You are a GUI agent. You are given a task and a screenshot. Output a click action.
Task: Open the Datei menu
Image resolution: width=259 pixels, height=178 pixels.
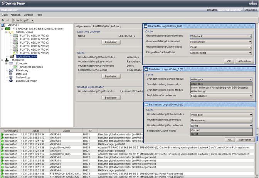[x=5, y=15]
